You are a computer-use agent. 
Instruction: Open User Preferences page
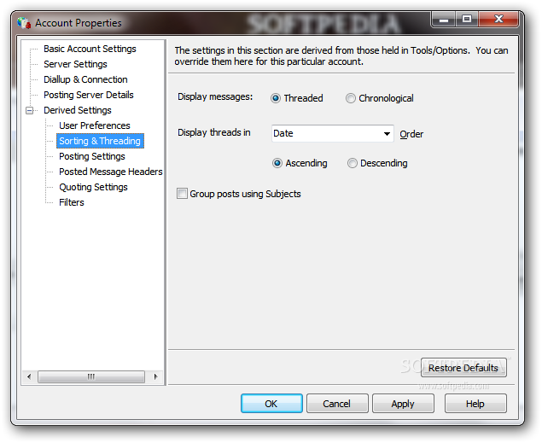pyautogui.click(x=95, y=125)
